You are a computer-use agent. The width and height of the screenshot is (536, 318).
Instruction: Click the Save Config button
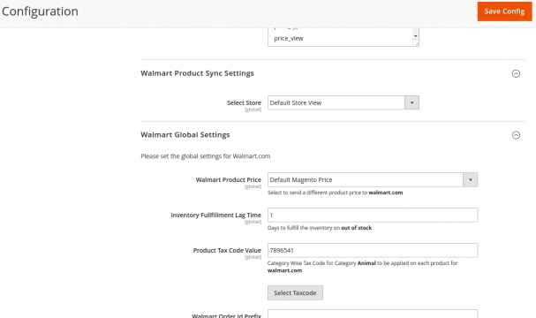(x=504, y=11)
